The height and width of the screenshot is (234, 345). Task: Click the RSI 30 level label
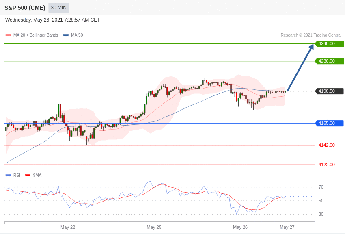tap(321, 214)
